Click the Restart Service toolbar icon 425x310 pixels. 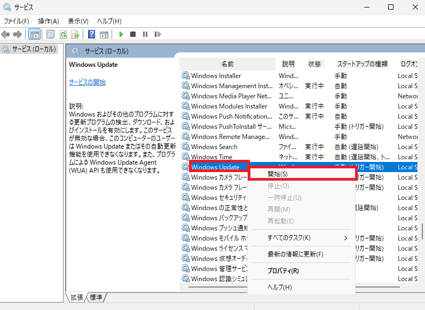point(156,34)
